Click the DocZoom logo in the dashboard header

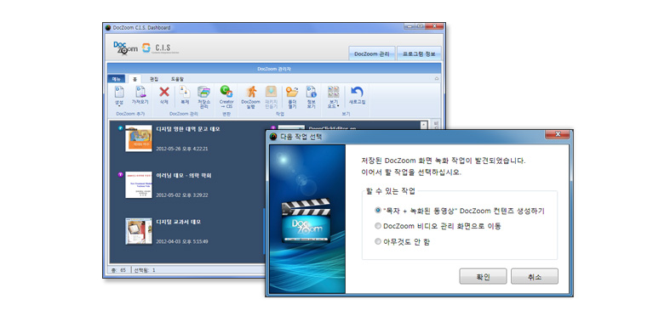point(125,48)
